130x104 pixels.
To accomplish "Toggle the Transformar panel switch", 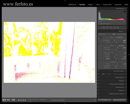I will point(98,87).
